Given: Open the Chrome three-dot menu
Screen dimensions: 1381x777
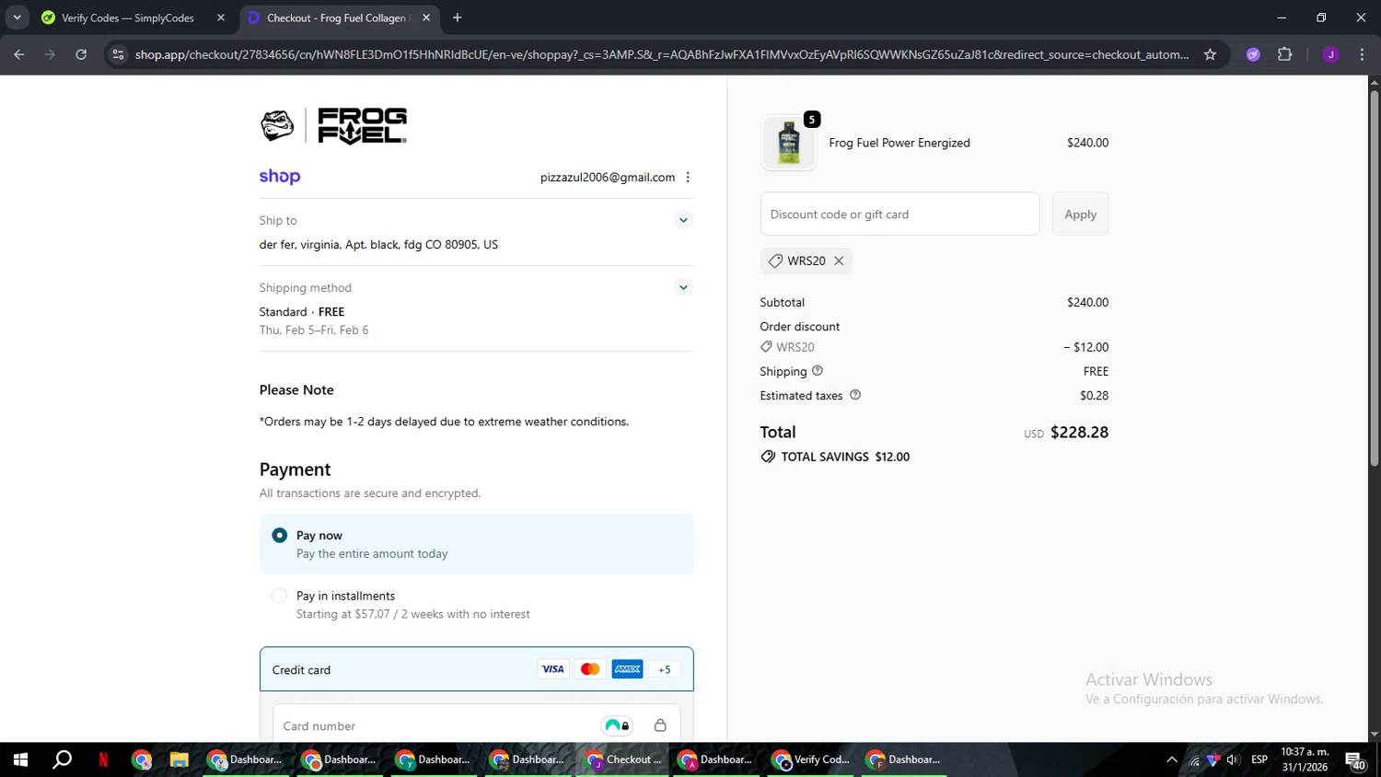Looking at the screenshot, I should (1362, 54).
